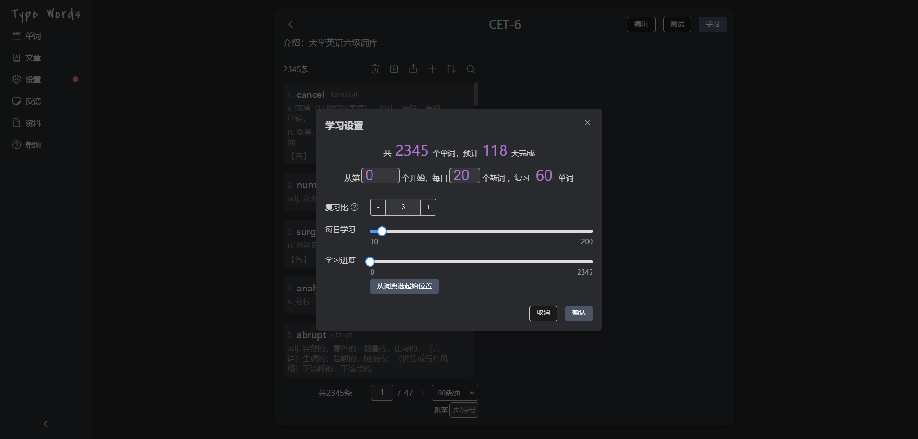Click the import icon above the word list

click(x=394, y=69)
